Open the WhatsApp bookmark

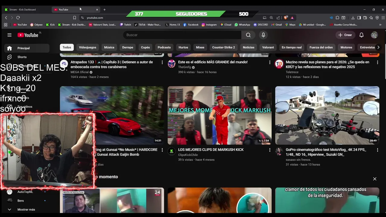(x=242, y=25)
